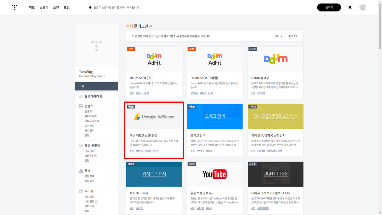
Task: Open 방문 통계 in sidebar
Action: tap(89, 176)
